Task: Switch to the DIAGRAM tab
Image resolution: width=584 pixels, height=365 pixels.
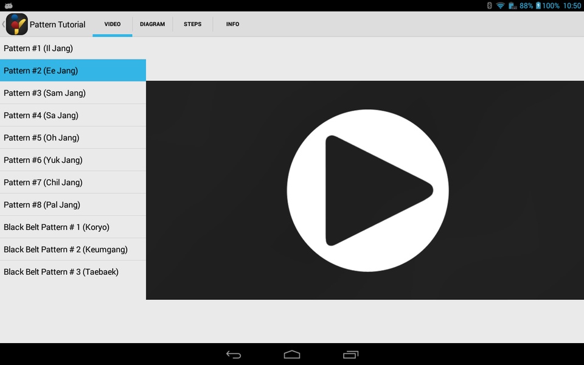Action: click(152, 24)
